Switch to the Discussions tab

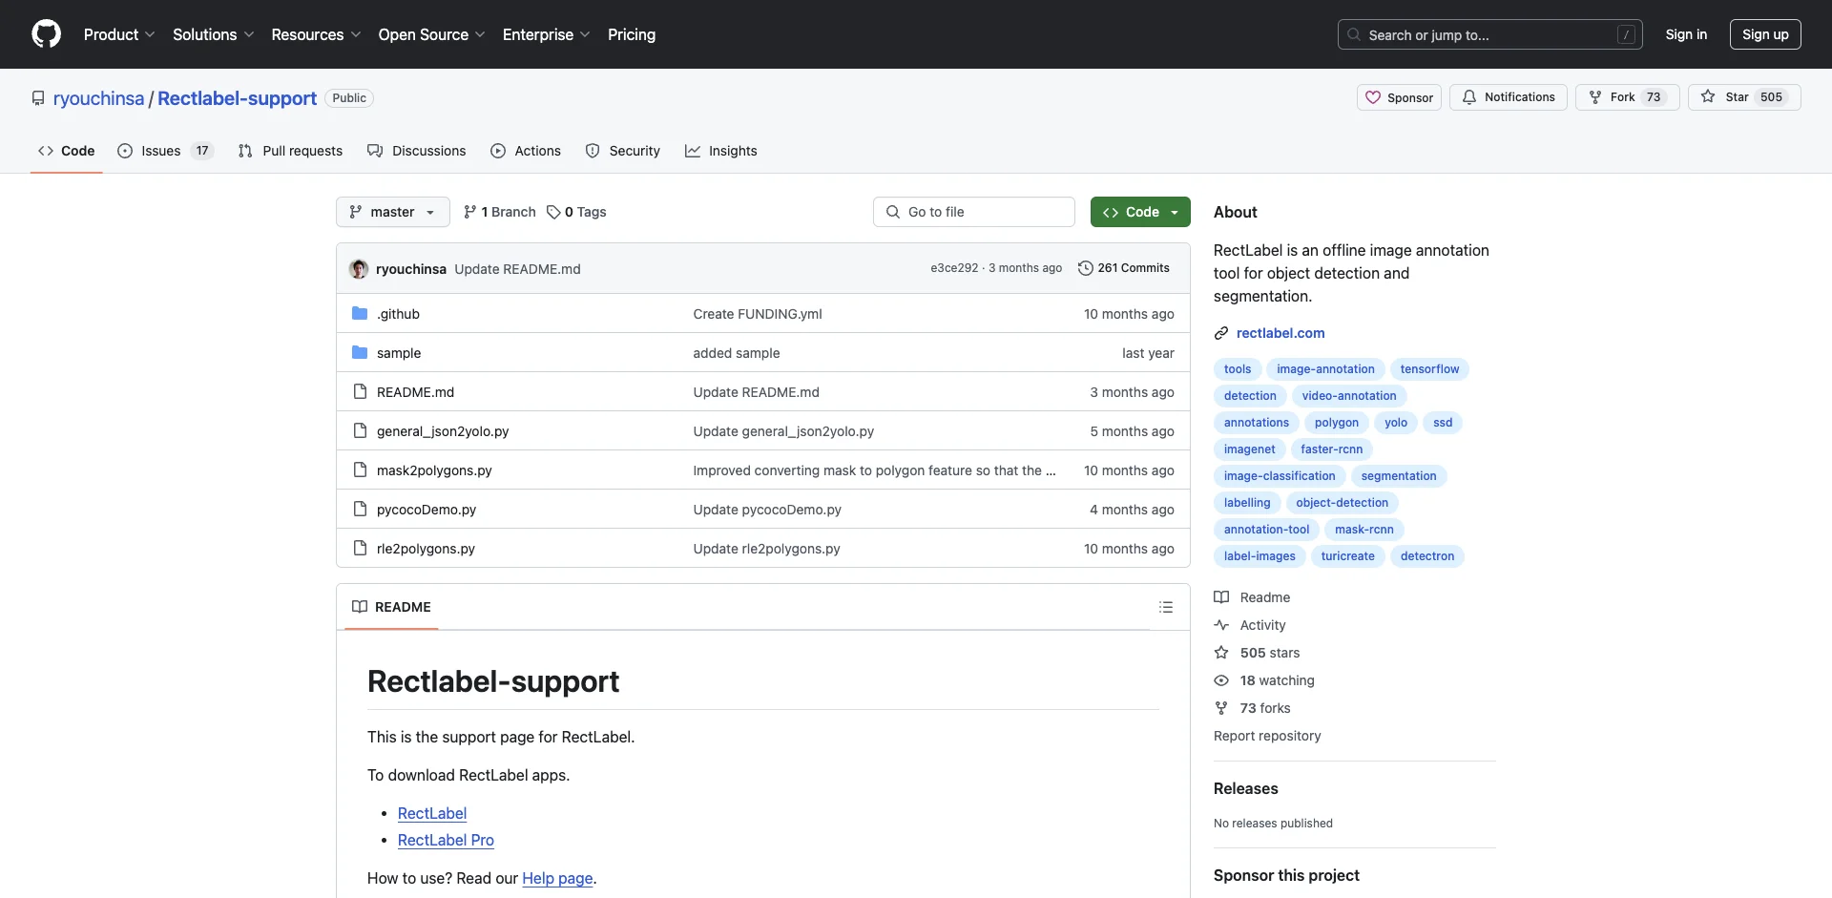tap(417, 151)
